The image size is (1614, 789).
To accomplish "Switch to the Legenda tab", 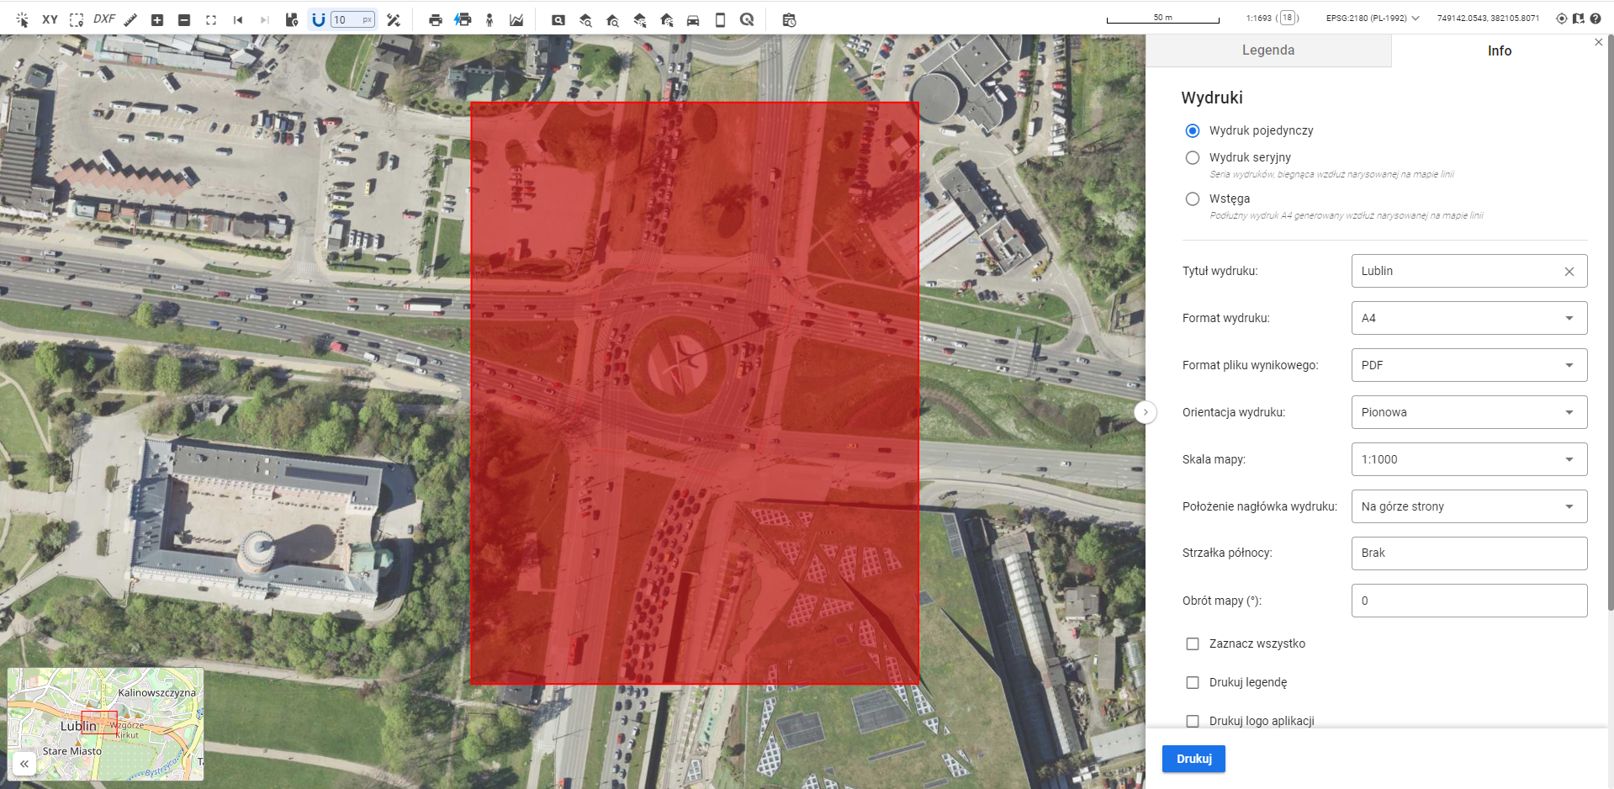I will pos(1267,50).
